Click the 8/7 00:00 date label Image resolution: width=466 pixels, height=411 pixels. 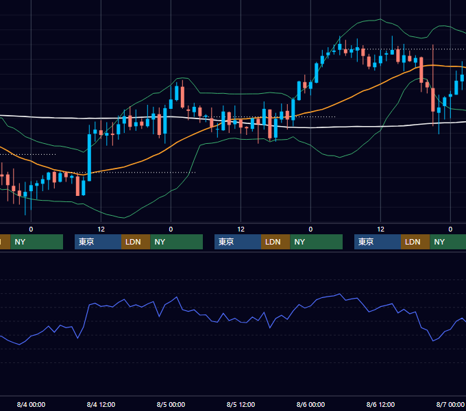[x=450, y=404]
